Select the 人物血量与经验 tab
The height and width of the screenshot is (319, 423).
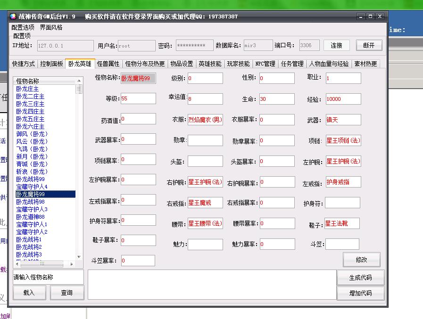[x=329, y=64]
